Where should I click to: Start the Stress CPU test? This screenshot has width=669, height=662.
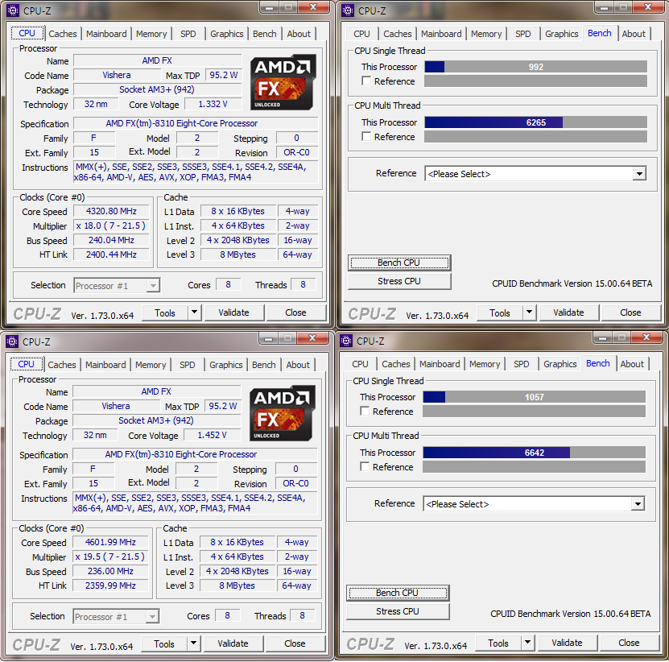(x=399, y=281)
